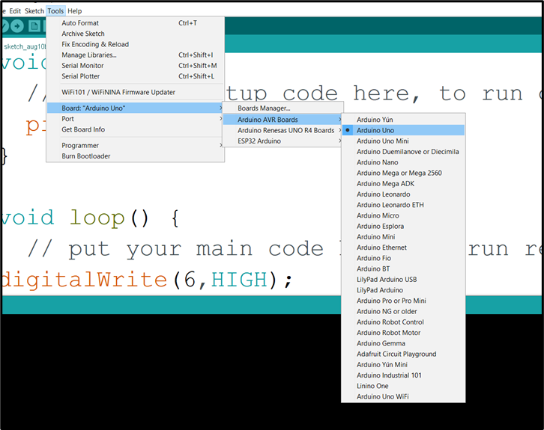Select the LilyPad Arduino USB board
Viewport: 544px width, 430px height.
point(403,280)
